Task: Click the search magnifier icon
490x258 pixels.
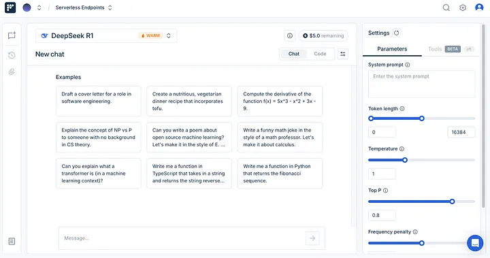Action: pyautogui.click(x=446, y=7)
